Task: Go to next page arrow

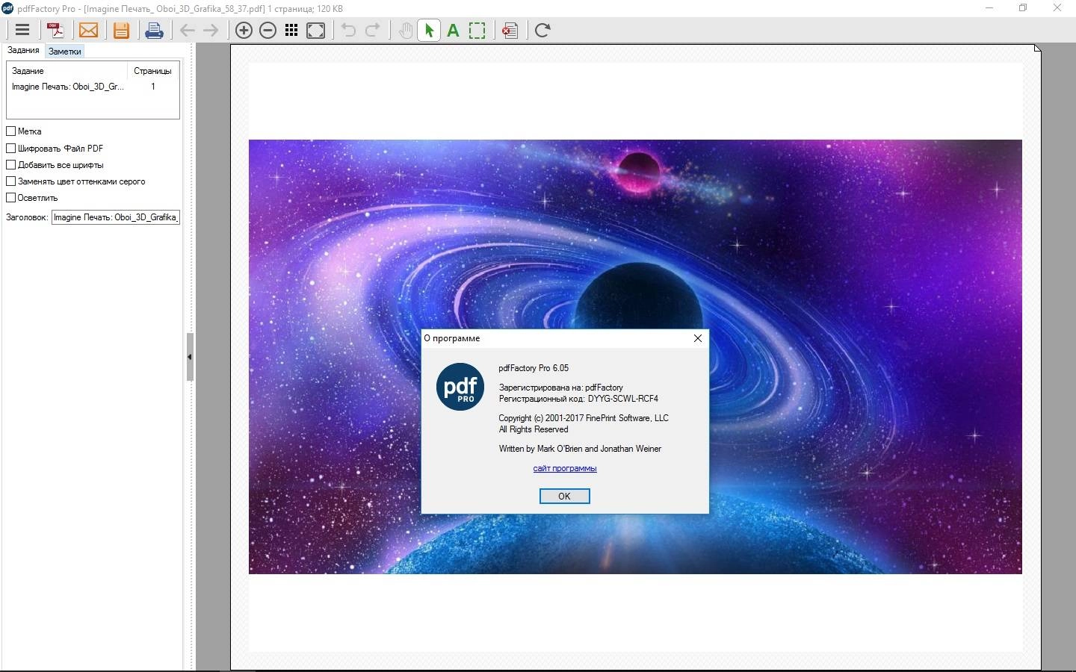Action: [x=211, y=30]
